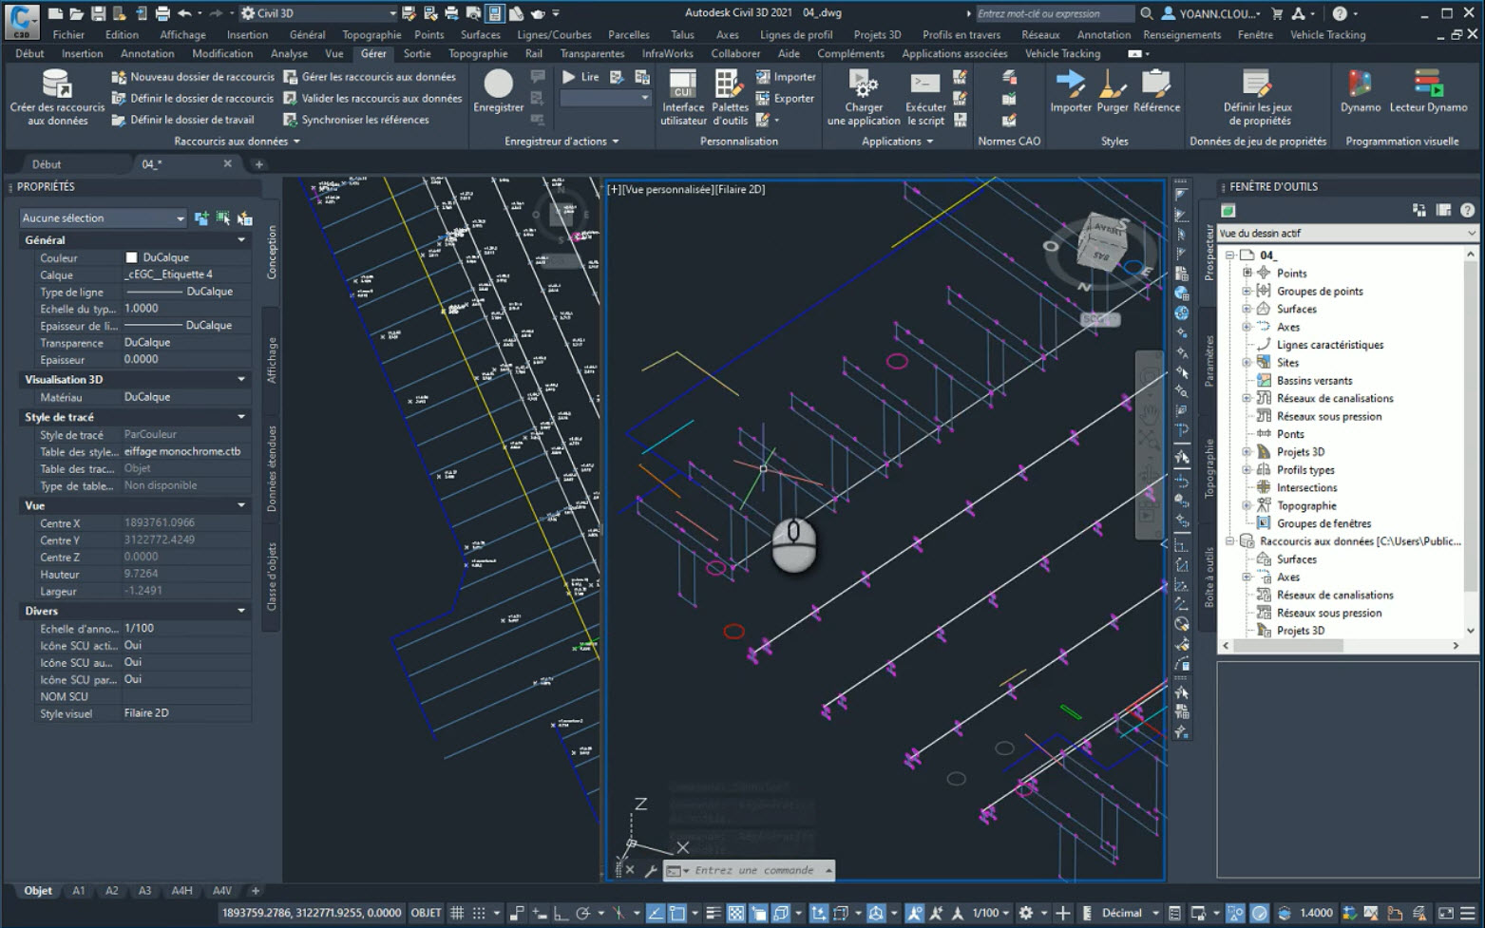Open Palettes d'outils customization

(x=730, y=85)
